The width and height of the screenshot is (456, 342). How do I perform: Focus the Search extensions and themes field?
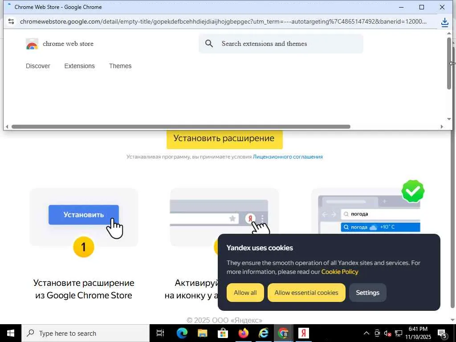click(x=281, y=44)
